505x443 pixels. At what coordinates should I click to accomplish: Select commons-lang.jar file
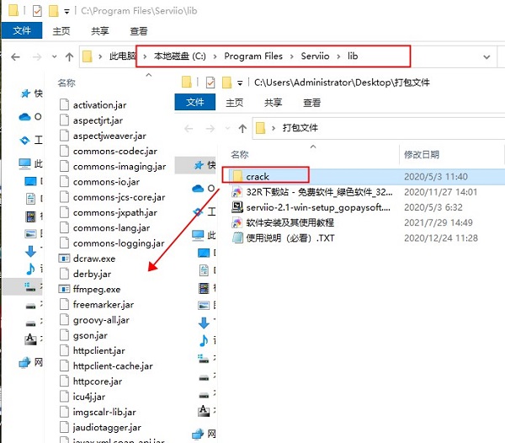pos(104,228)
